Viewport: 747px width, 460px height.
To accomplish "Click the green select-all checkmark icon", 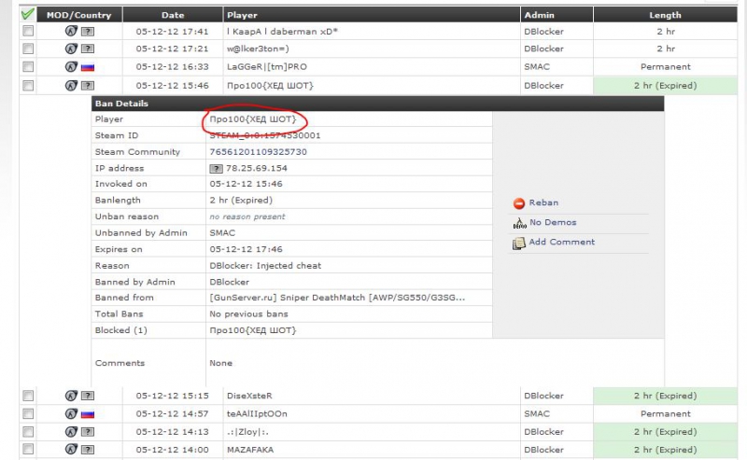I will (28, 15).
